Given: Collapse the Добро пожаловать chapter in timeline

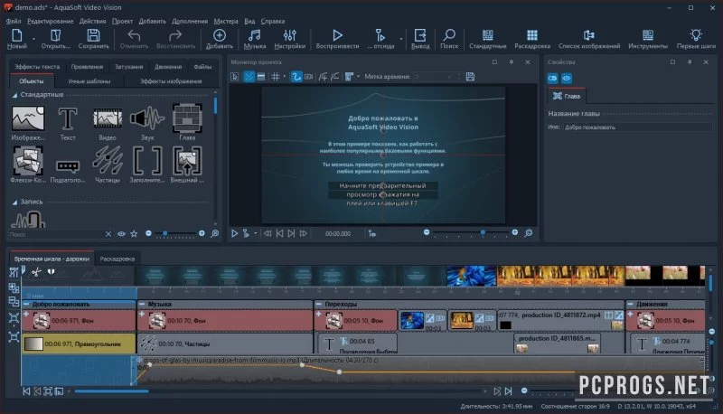Looking at the screenshot, I should click(26, 305).
